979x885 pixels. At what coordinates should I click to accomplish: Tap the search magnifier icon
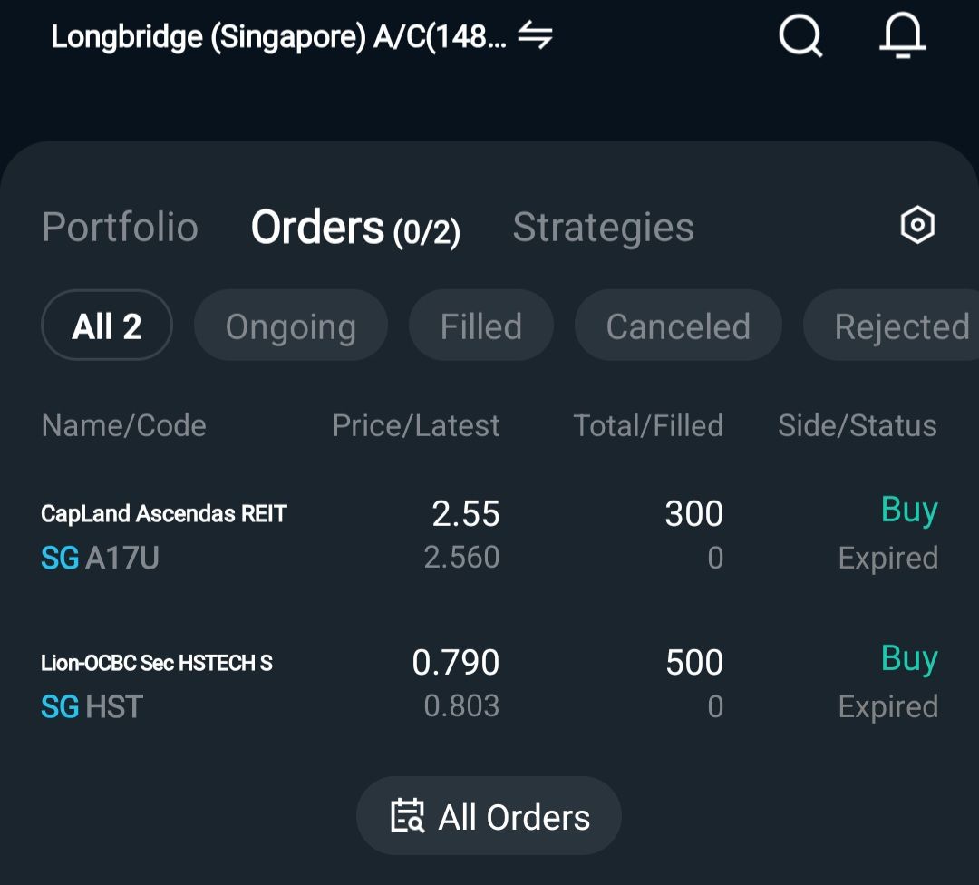[800, 38]
